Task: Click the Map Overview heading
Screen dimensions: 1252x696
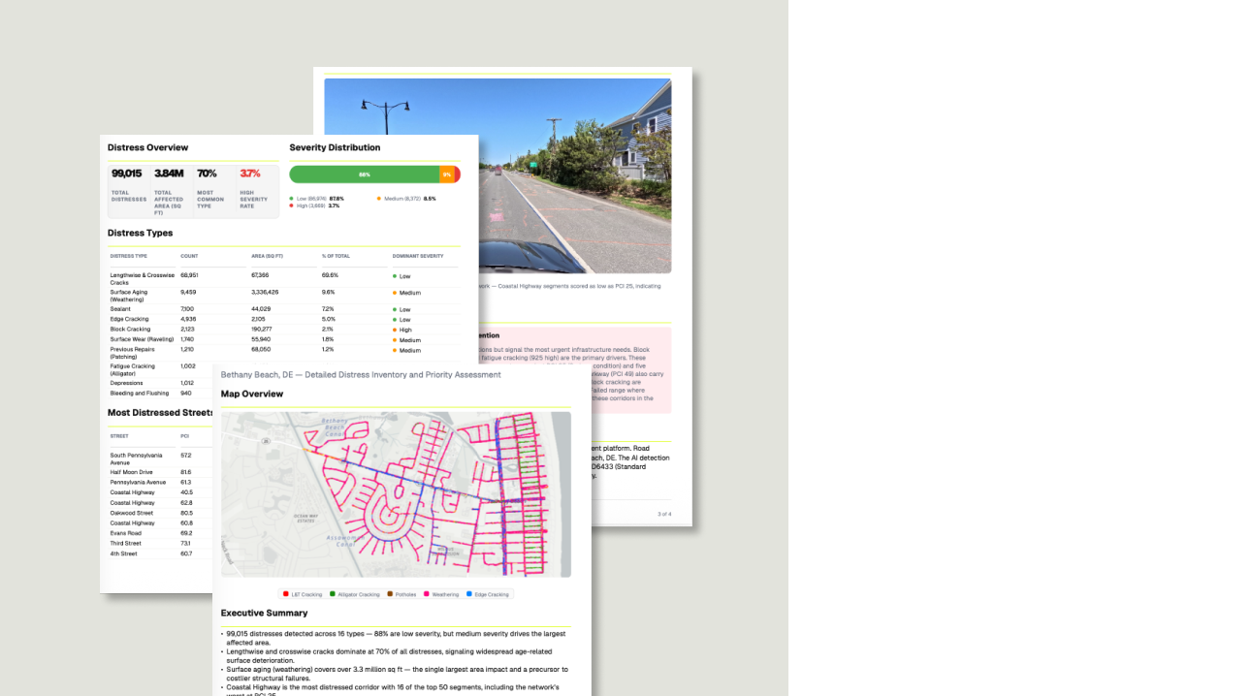Action: click(252, 394)
